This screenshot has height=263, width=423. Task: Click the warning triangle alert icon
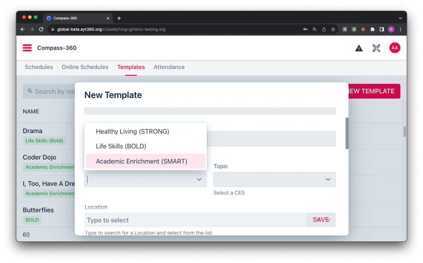point(359,48)
